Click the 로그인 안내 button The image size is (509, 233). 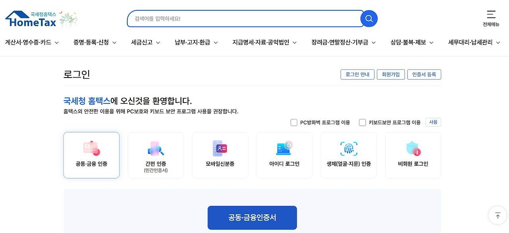pyautogui.click(x=357, y=74)
